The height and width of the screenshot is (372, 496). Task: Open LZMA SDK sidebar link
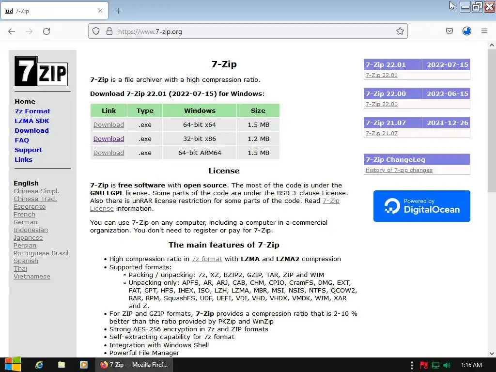point(32,121)
